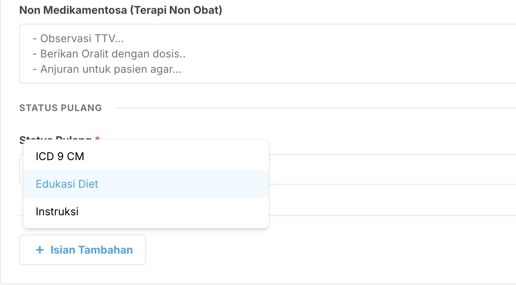This screenshot has width=516, height=285.
Task: Click the empty area right of ICD 9 CM
Action: point(176,157)
